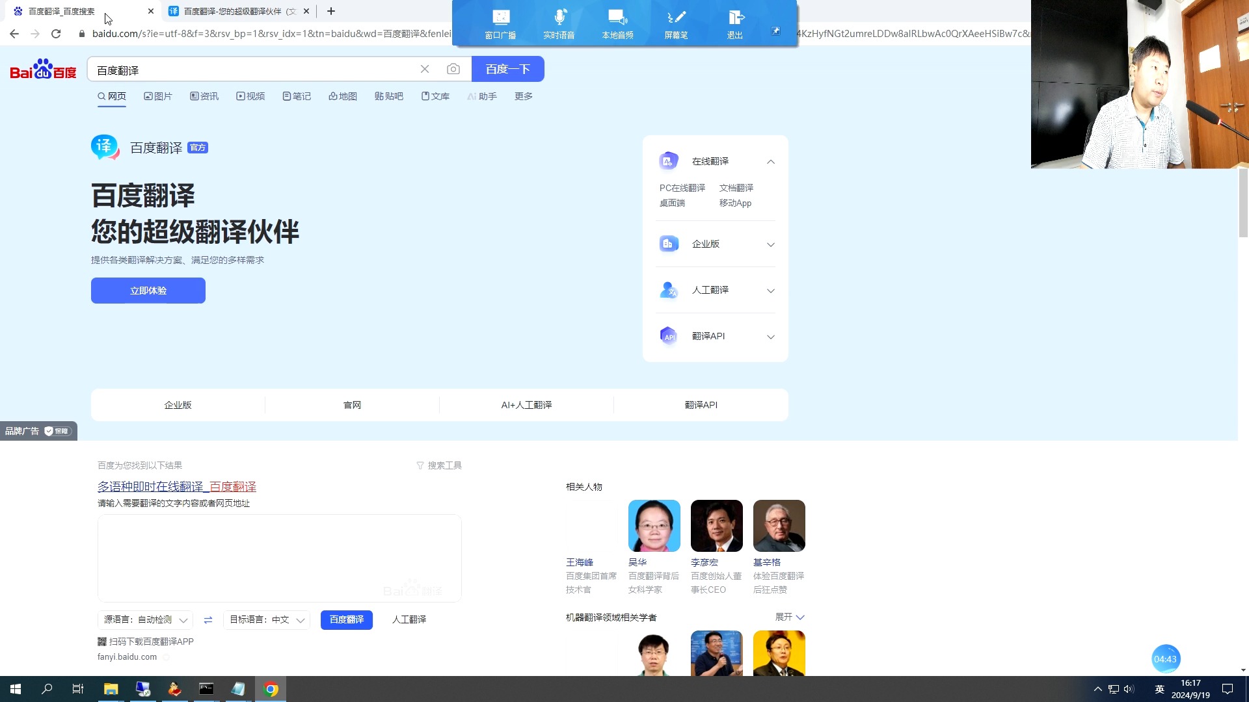
Task: Open the 目标语言: 中文 dropdown
Action: tap(267, 620)
